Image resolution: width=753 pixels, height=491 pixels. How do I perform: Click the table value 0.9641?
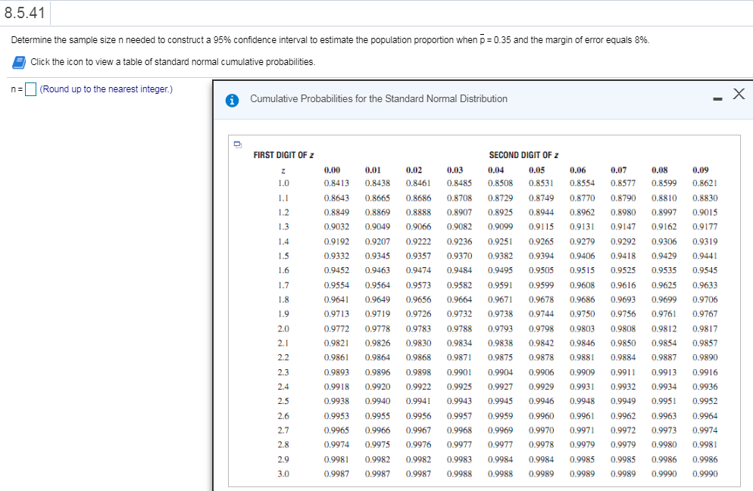pos(336,300)
